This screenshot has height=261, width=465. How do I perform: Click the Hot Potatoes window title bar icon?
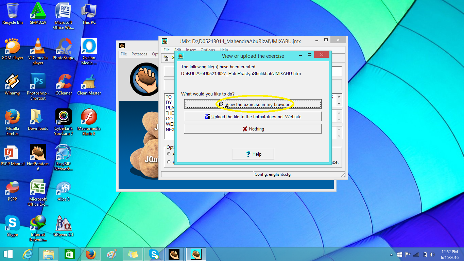[x=122, y=45]
